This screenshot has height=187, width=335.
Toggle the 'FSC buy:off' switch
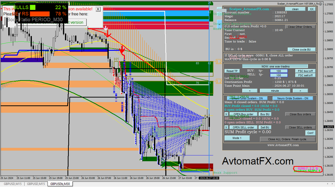(305, 71)
